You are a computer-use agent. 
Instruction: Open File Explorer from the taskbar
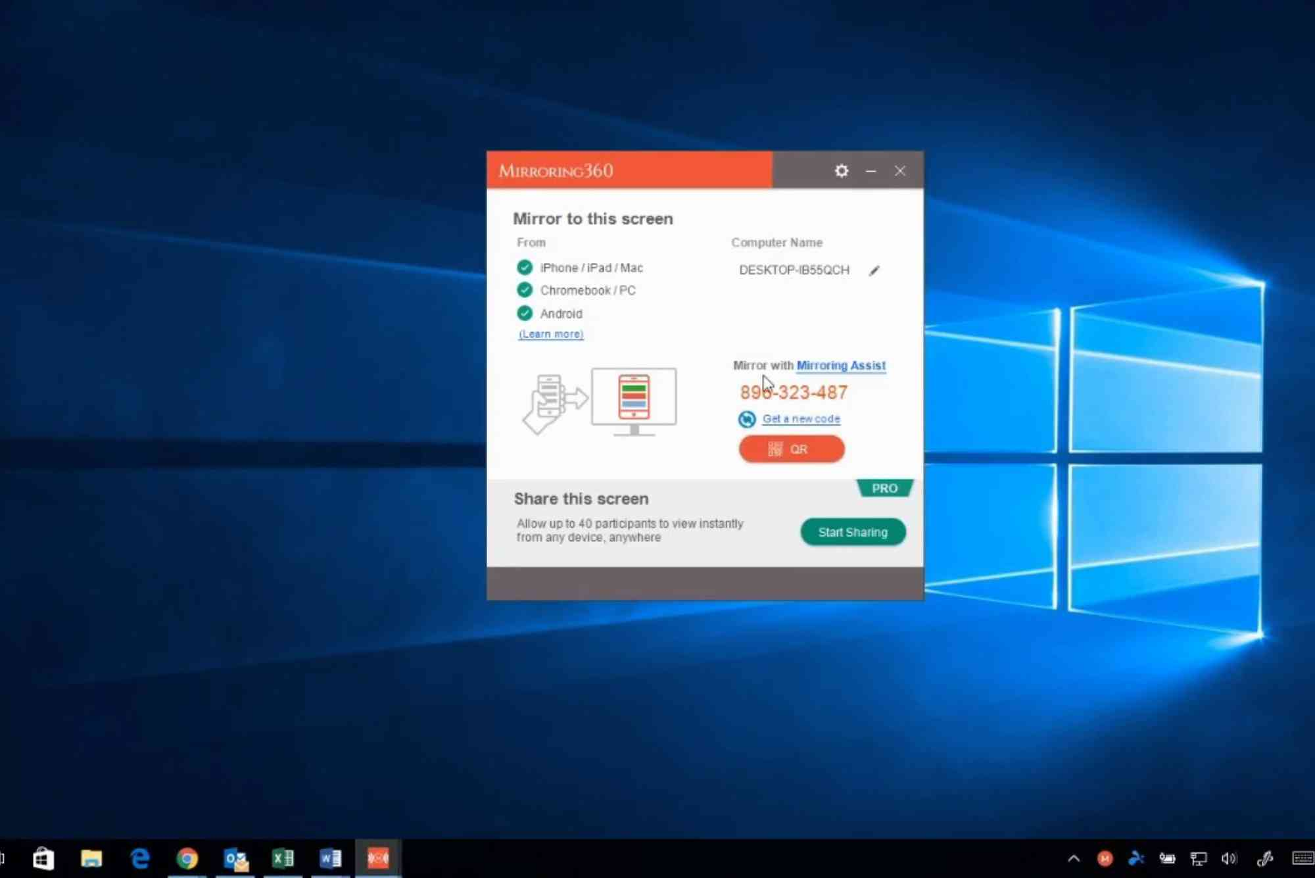(91, 858)
